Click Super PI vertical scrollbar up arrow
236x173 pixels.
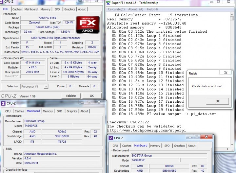232,14
